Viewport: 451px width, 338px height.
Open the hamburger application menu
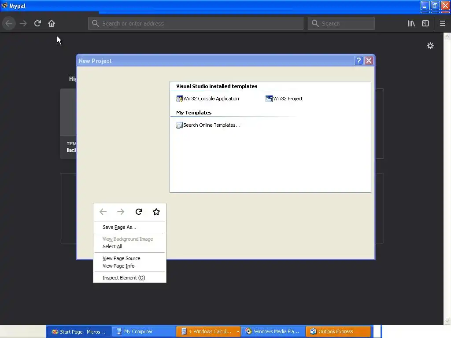click(x=442, y=23)
